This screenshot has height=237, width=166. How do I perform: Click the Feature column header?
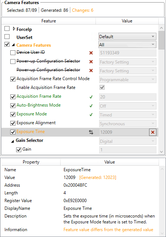tap(48, 21)
